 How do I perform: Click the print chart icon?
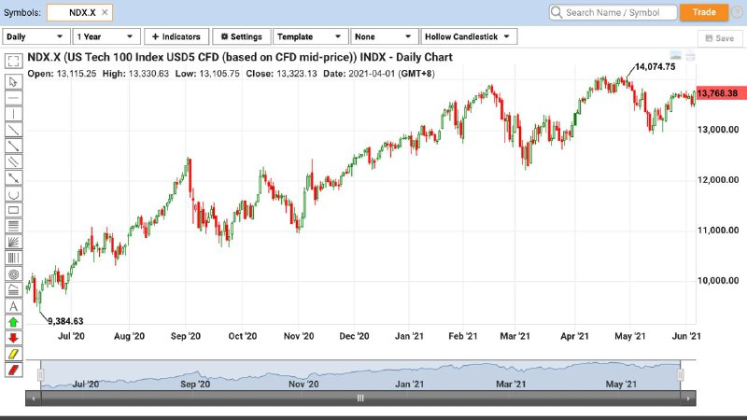pos(690,56)
